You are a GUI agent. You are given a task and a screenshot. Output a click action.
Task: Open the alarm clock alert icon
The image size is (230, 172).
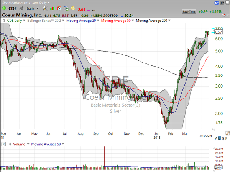59,8
